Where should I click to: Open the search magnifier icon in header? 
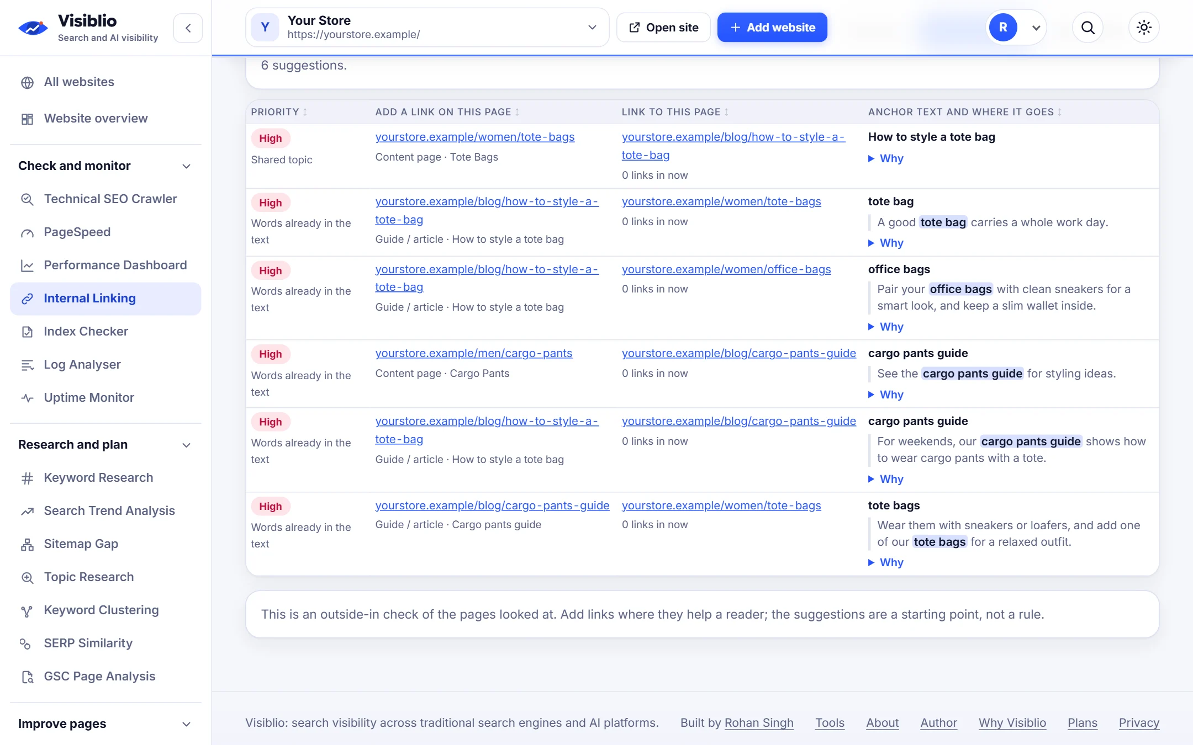coord(1088,28)
